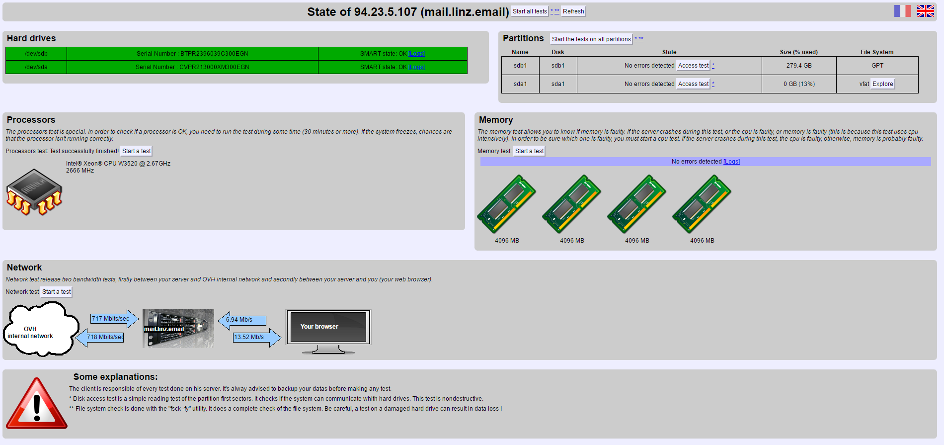Switch language using the French flag
Image resolution: width=944 pixels, height=445 pixels.
tap(902, 11)
